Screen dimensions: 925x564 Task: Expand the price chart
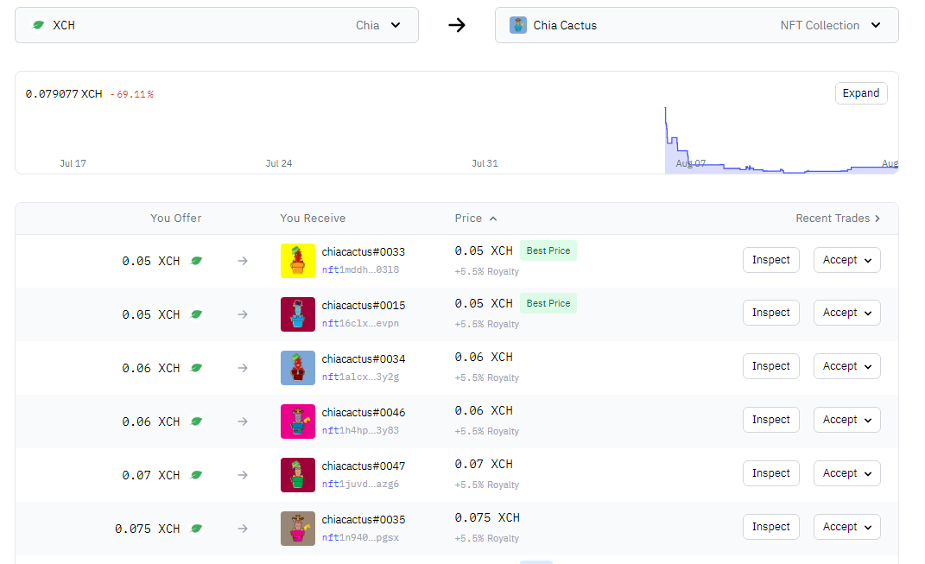tap(861, 93)
